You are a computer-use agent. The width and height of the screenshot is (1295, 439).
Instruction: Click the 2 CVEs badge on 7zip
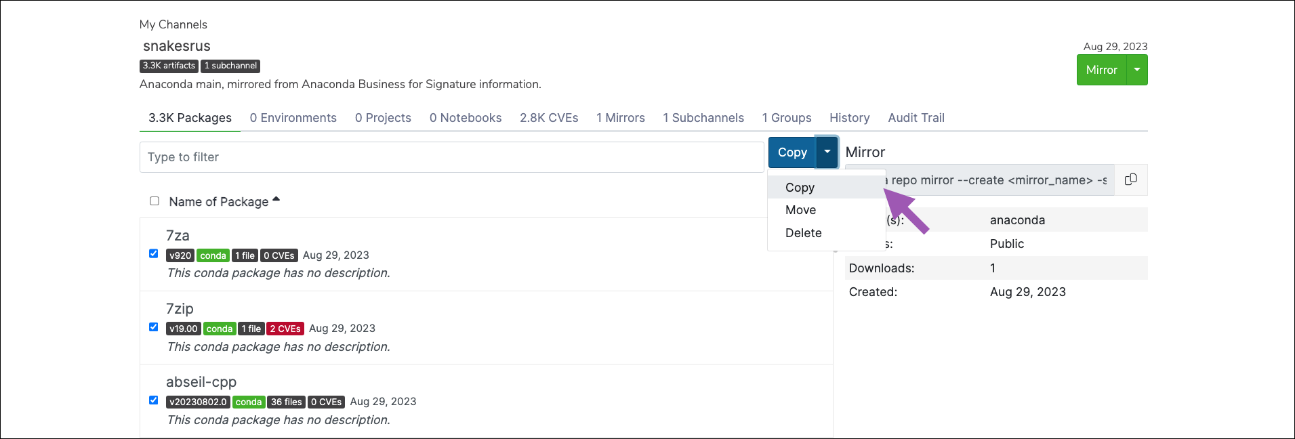tap(285, 329)
